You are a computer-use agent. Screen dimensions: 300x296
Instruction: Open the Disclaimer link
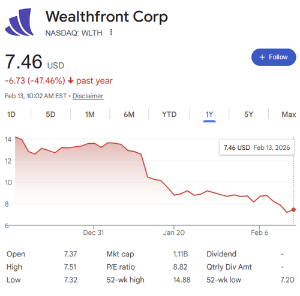pyautogui.click(x=88, y=96)
